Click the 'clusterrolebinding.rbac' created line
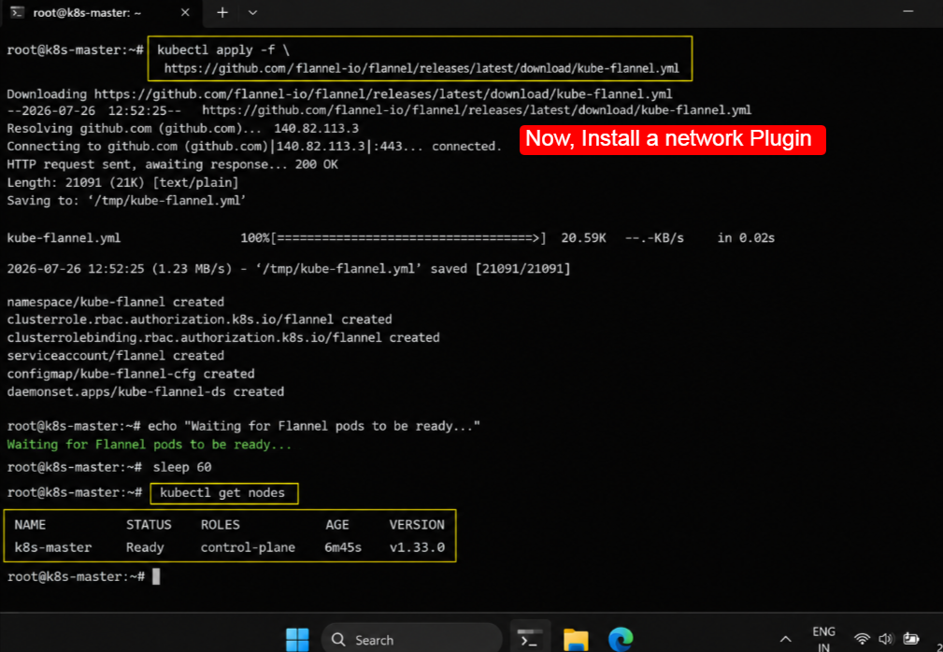This screenshot has height=652, width=943. click(x=223, y=338)
